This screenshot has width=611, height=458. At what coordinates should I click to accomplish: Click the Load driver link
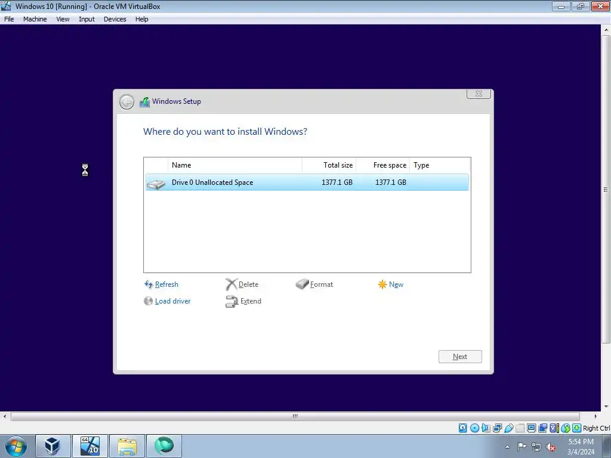[172, 301]
